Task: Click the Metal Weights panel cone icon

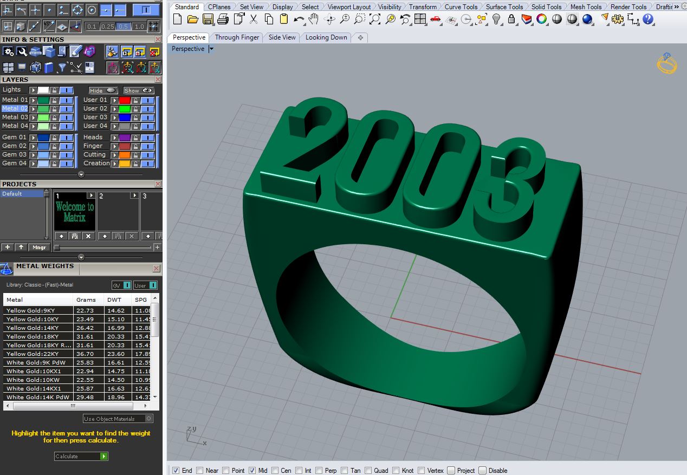Action: 7,269
